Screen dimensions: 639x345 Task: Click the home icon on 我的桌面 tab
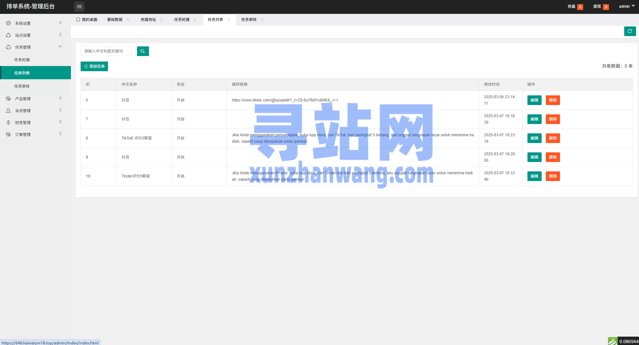78,19
